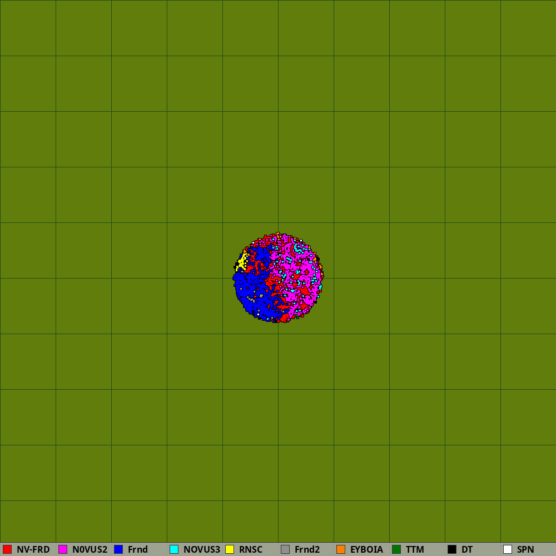Select the Frnd legend label
The height and width of the screenshot is (556, 556).
tap(137, 549)
